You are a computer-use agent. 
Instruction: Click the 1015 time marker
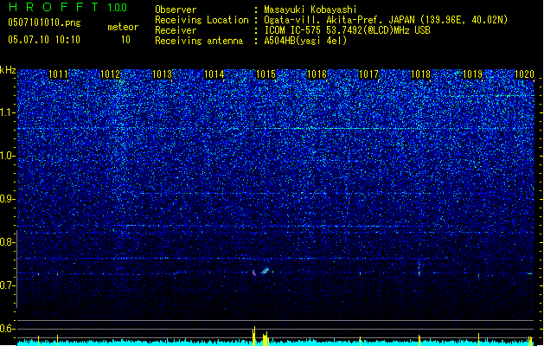pyautogui.click(x=266, y=74)
